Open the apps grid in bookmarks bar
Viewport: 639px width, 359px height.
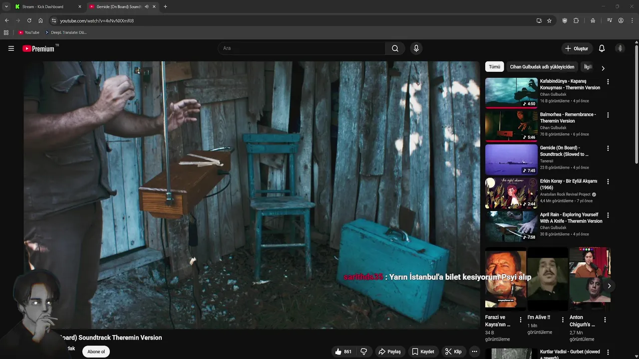coord(6,32)
